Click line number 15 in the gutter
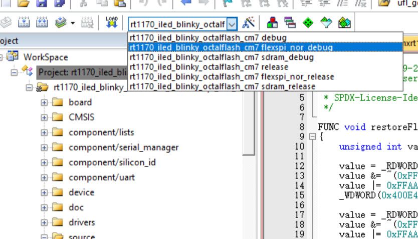 tap(299, 195)
